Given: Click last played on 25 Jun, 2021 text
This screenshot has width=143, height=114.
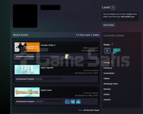Looking at the screenshot, I should (86, 73).
